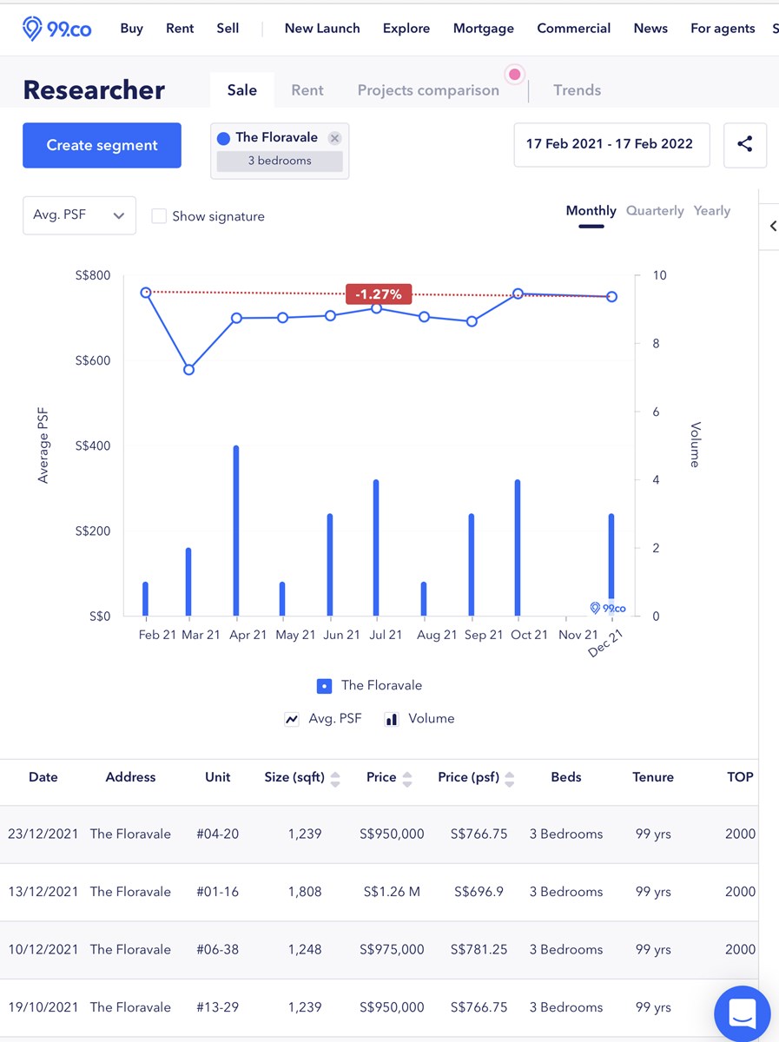Open the Projects comparison tab
Image resolution: width=779 pixels, height=1042 pixels.
(428, 90)
